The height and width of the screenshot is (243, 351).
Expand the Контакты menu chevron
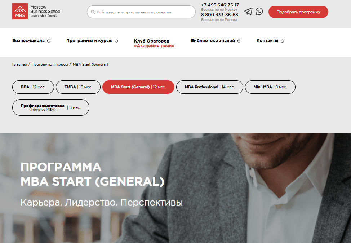tap(282, 41)
